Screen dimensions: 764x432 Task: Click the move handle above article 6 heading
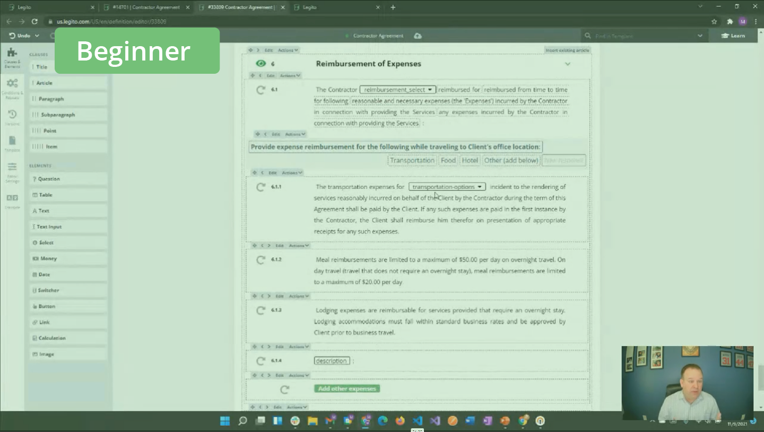(250, 50)
